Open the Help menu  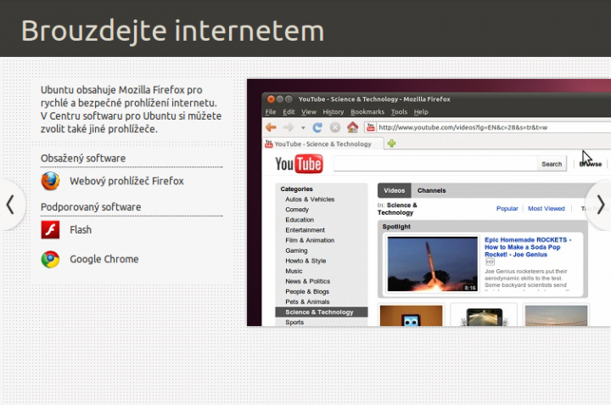click(421, 112)
